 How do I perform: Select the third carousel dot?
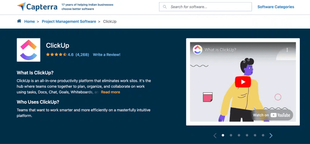pos(239,135)
